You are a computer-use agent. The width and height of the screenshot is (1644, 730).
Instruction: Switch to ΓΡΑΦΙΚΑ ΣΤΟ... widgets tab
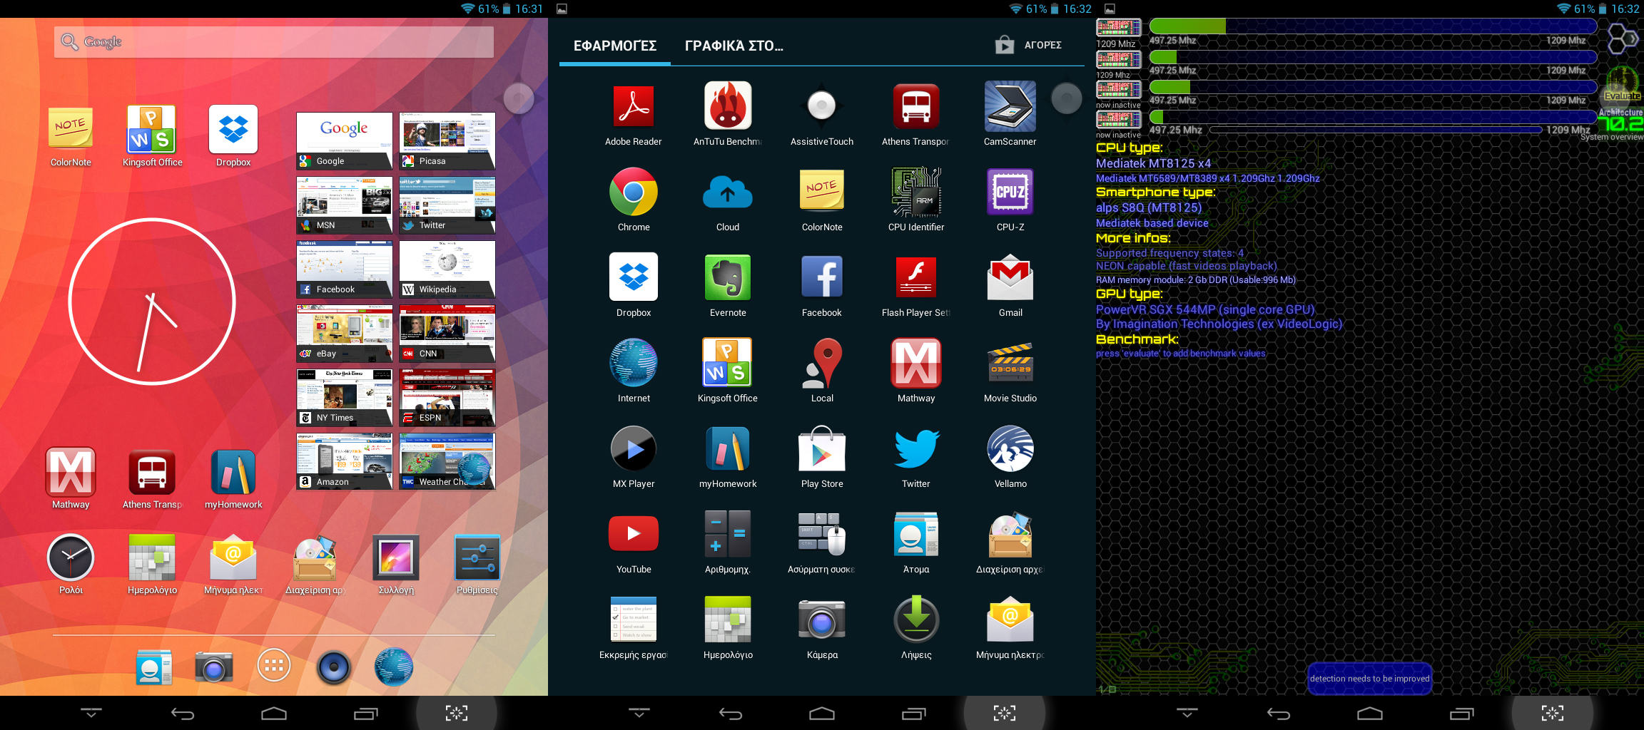(x=734, y=46)
